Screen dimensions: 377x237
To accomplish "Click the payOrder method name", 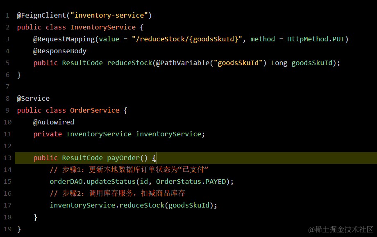I will (x=123, y=158).
